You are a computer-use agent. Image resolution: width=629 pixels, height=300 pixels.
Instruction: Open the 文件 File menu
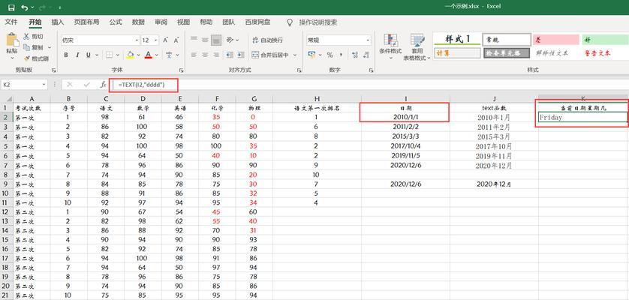click(11, 22)
